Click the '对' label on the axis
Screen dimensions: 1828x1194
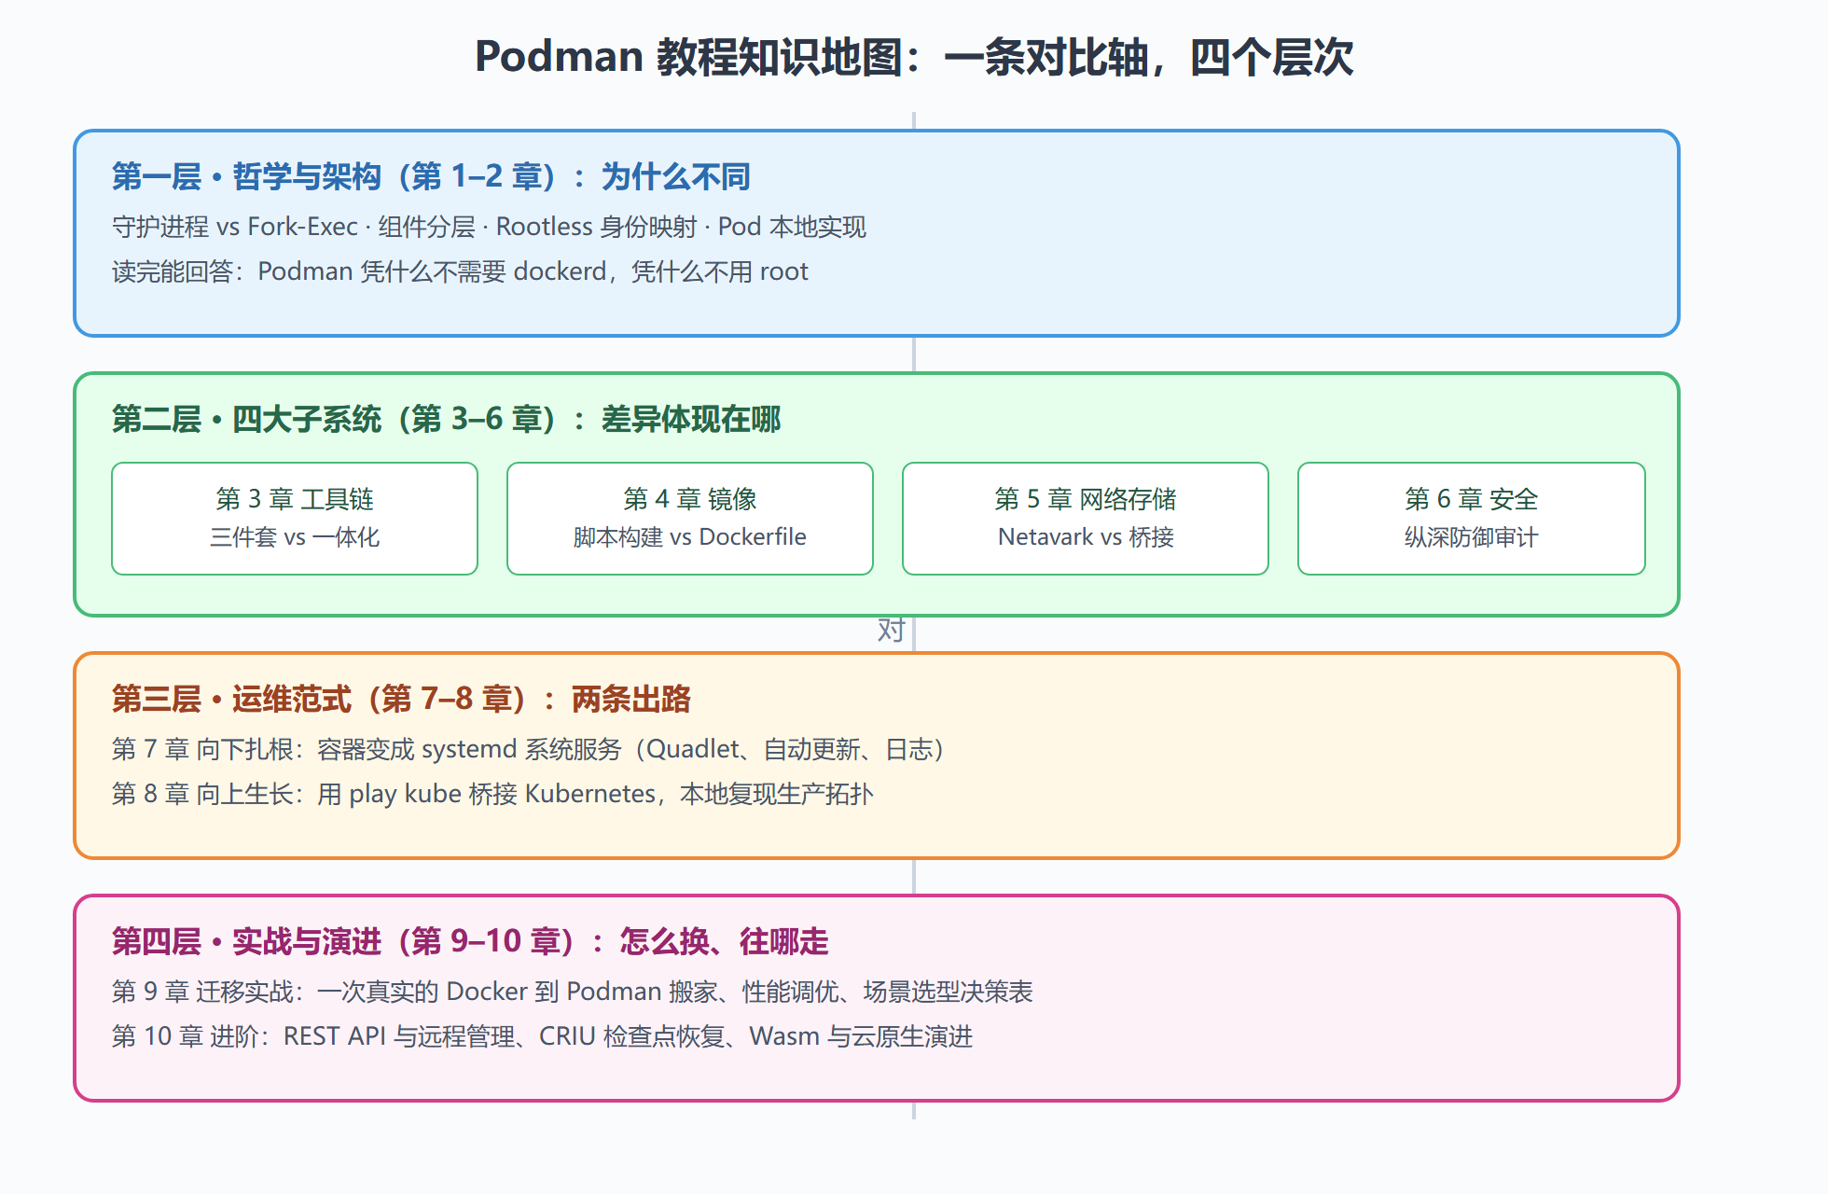coord(891,631)
